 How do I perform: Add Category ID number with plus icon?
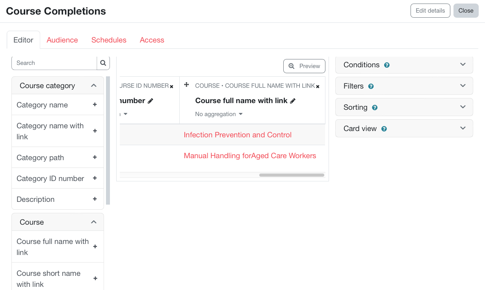(95, 178)
